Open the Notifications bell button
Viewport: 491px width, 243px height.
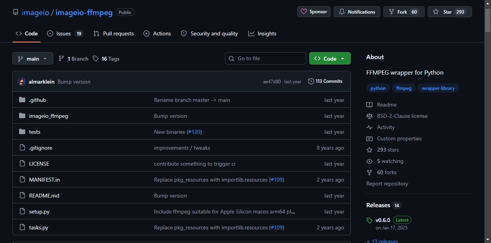[x=357, y=12]
